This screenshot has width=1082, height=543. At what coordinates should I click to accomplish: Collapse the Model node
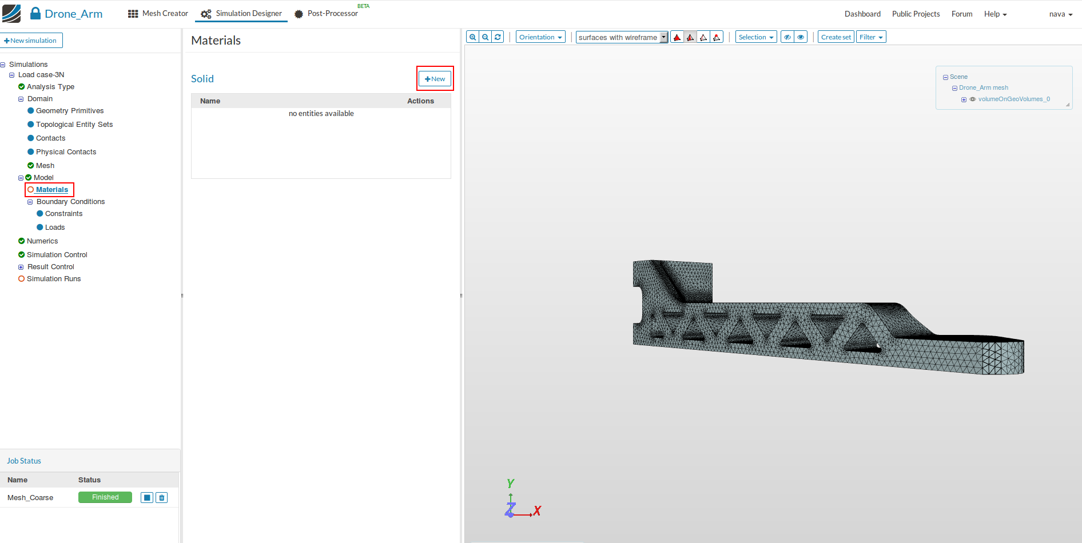21,178
